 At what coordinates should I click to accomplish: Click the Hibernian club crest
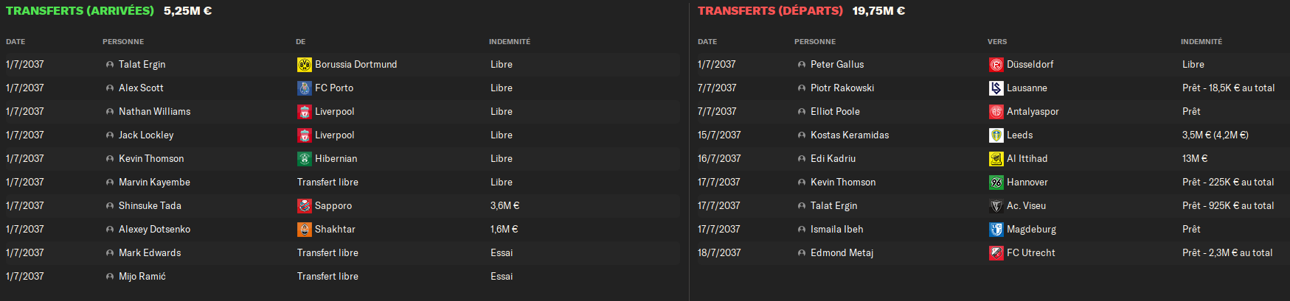pyautogui.click(x=304, y=159)
